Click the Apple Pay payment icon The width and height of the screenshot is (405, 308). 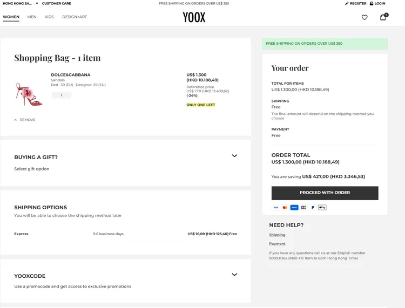[x=322, y=207]
